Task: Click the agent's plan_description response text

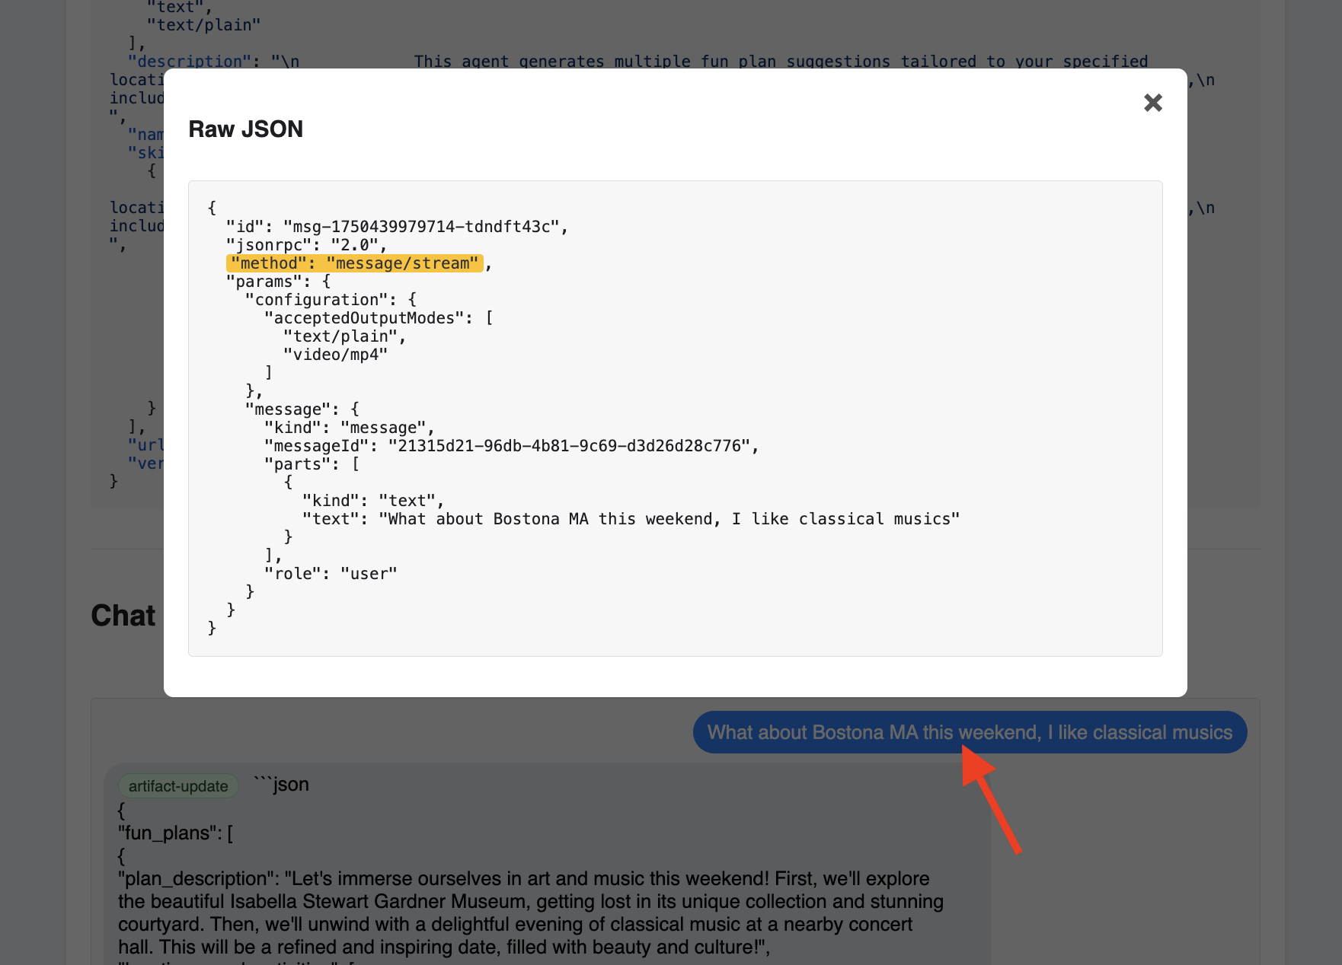Action: coord(530,912)
